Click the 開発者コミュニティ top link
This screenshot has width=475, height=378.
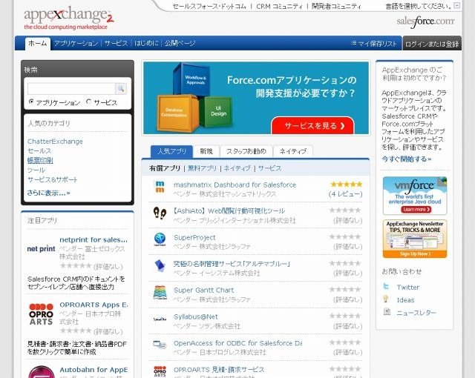point(336,6)
